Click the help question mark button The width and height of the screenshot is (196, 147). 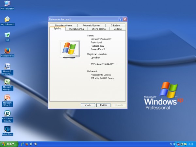pos(120,19)
